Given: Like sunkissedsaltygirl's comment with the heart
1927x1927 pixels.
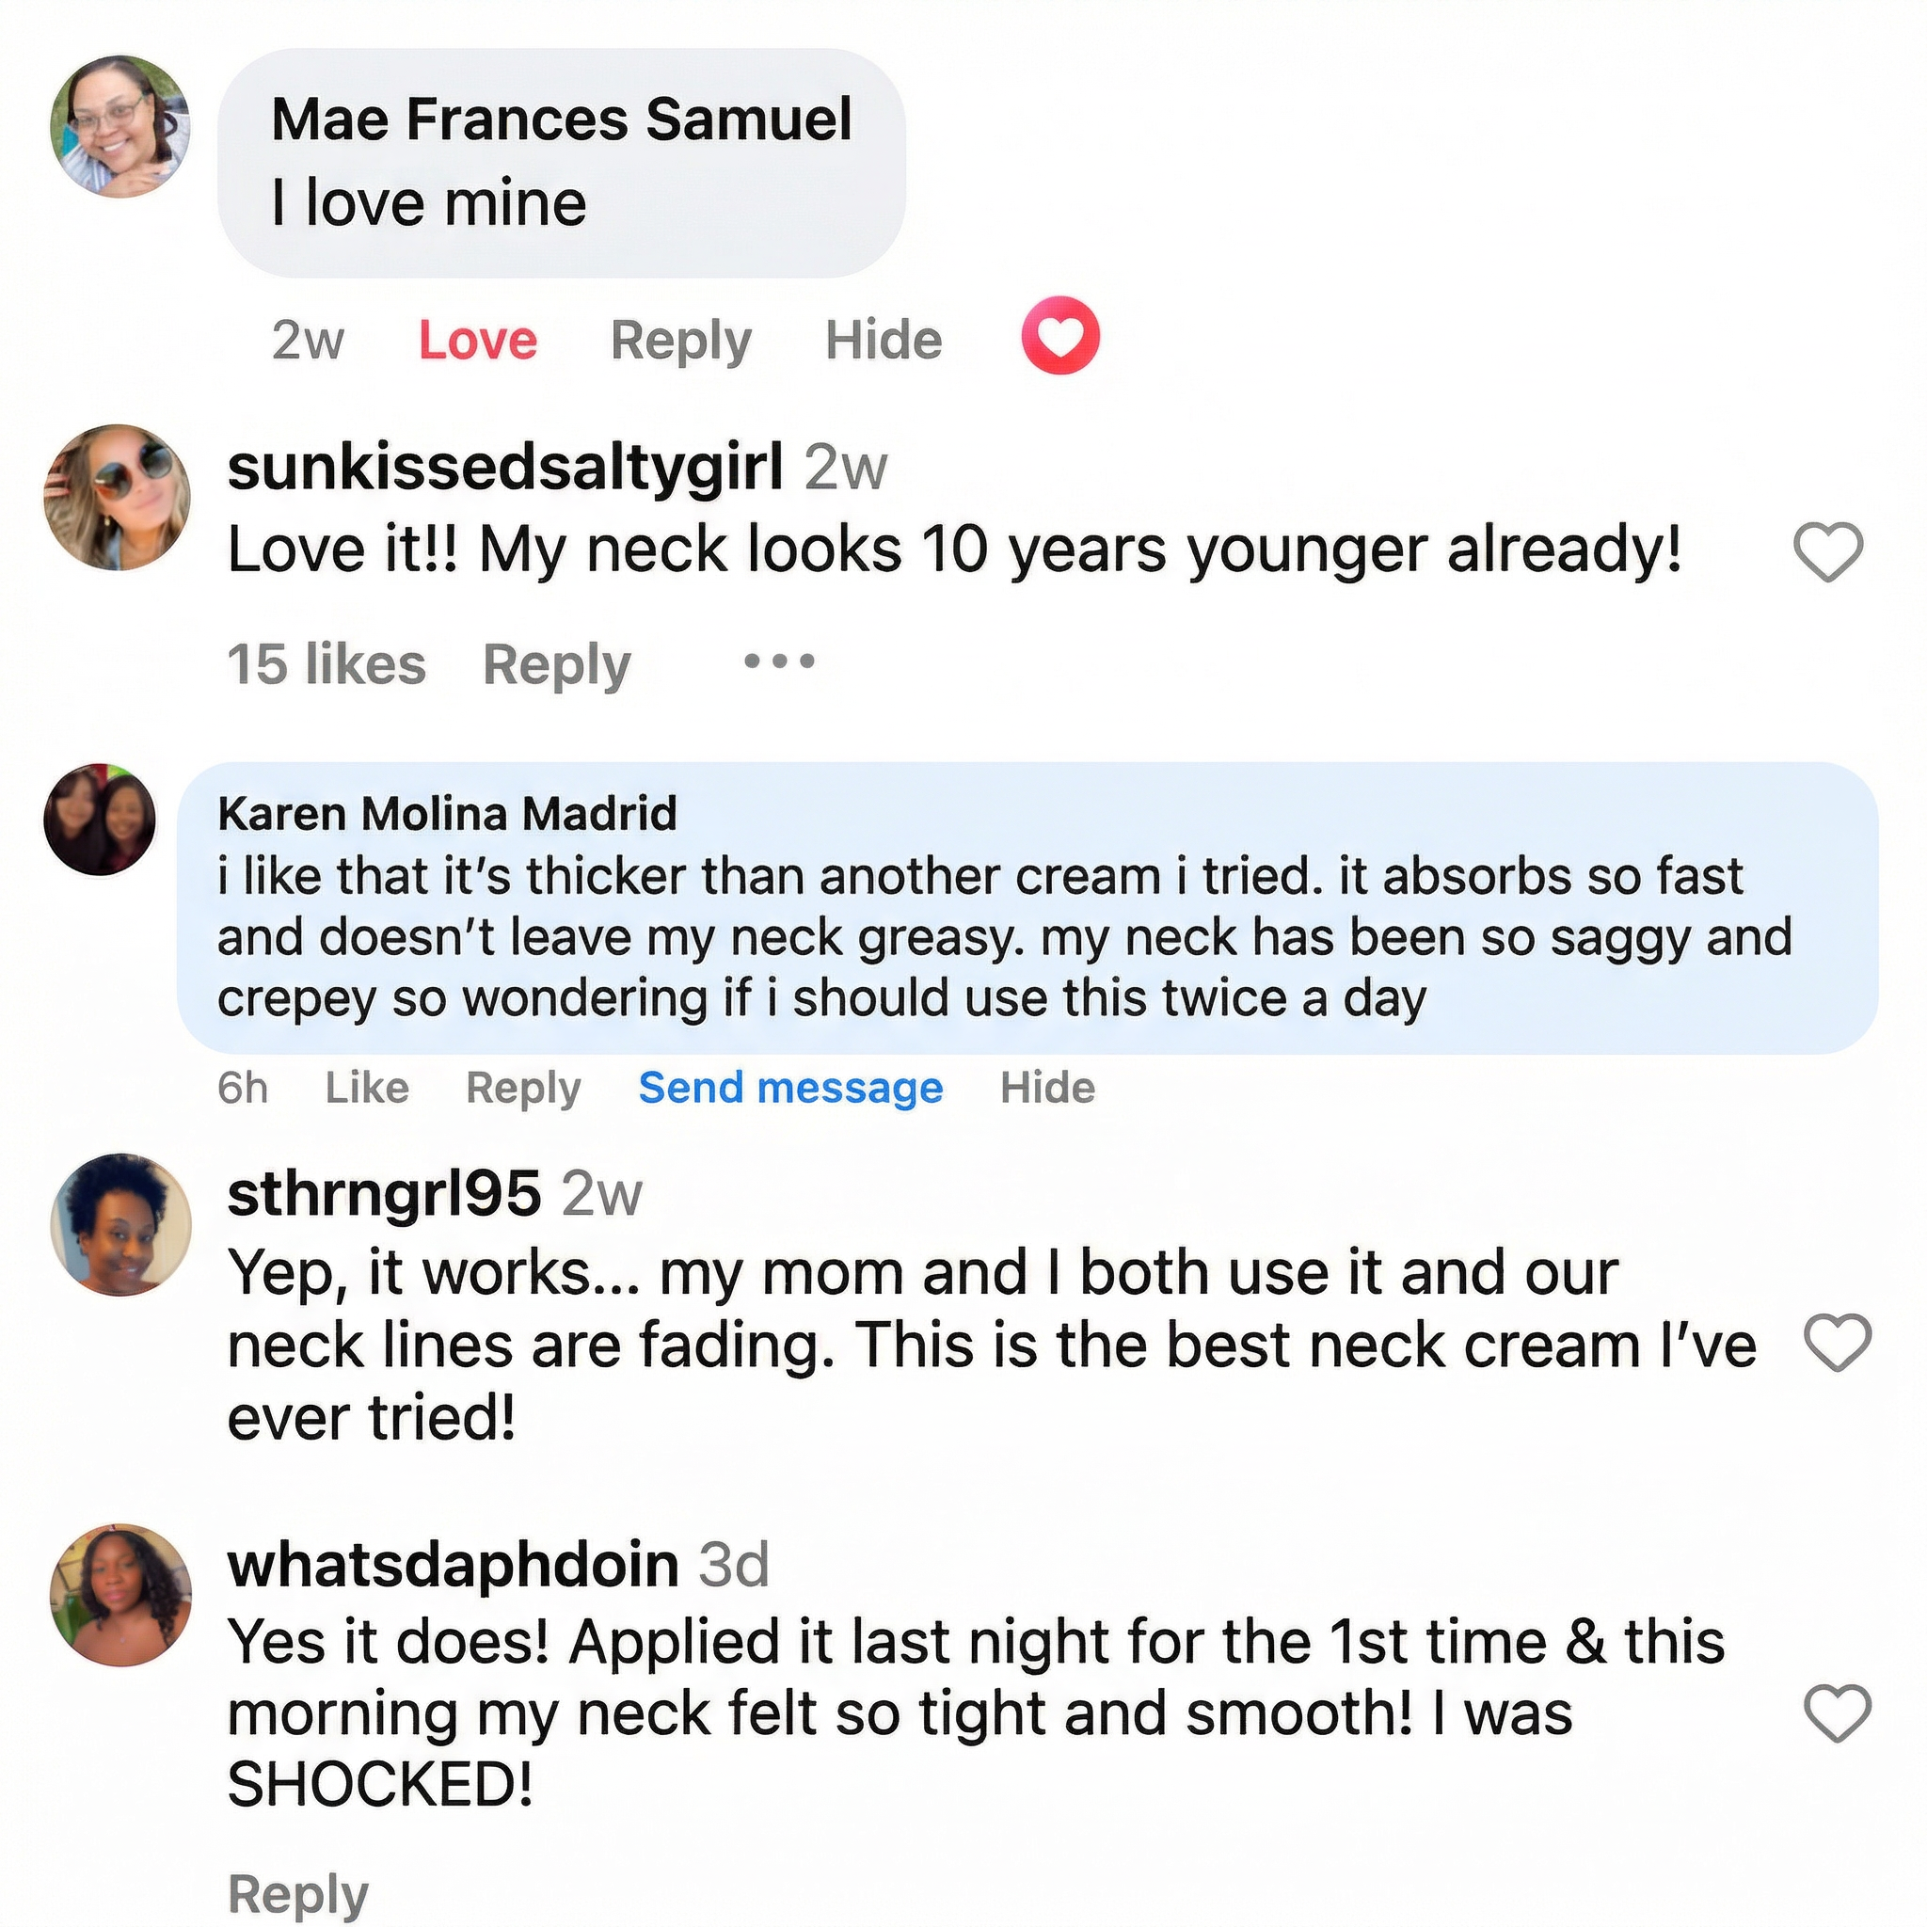Looking at the screenshot, I should [1827, 551].
